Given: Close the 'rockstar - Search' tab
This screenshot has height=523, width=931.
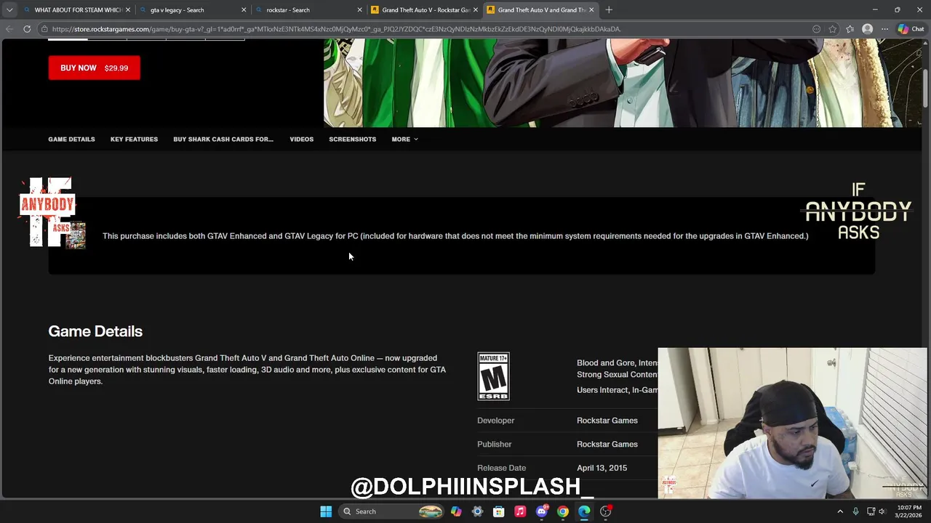Looking at the screenshot, I should pyautogui.click(x=359, y=10).
